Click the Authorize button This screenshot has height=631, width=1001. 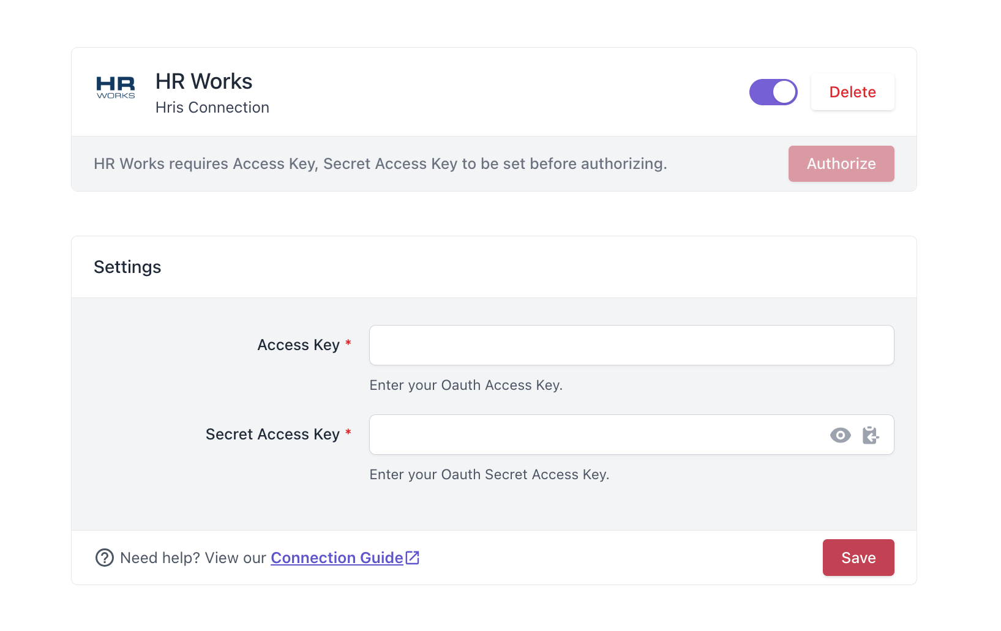841,163
